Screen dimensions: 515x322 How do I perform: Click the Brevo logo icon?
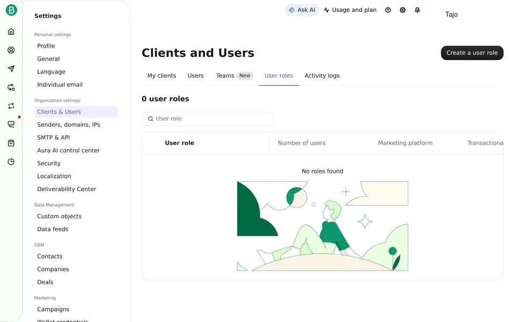click(11, 10)
